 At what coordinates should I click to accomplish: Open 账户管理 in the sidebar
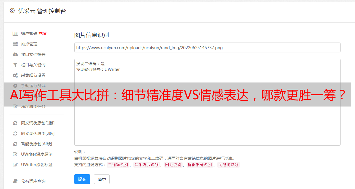tap(29, 34)
